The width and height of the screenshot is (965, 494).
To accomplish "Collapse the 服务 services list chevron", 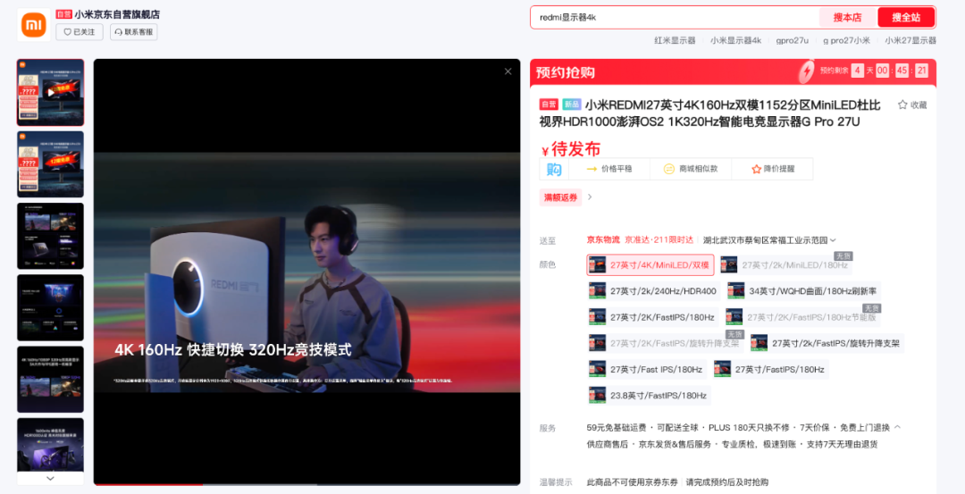I will [x=897, y=427].
